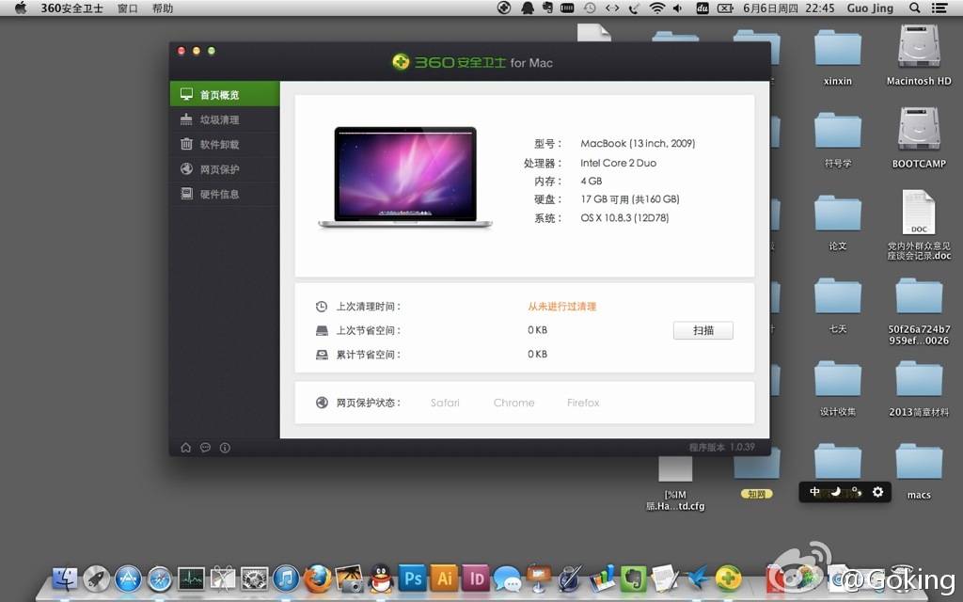Open 360安全卫士 green plus icon in the Dock

(x=728, y=578)
